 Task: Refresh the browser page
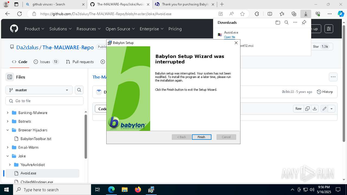20,14
